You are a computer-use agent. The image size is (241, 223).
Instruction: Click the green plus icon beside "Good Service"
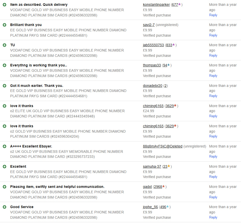(x=5, y=207)
